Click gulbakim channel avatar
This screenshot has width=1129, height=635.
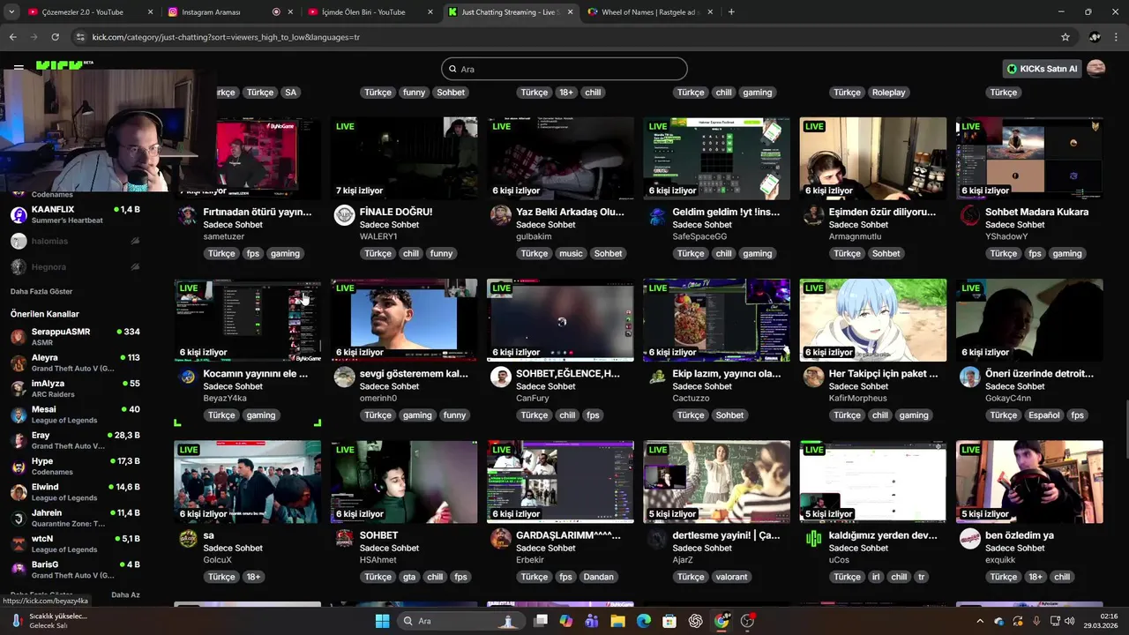pyautogui.click(x=500, y=216)
